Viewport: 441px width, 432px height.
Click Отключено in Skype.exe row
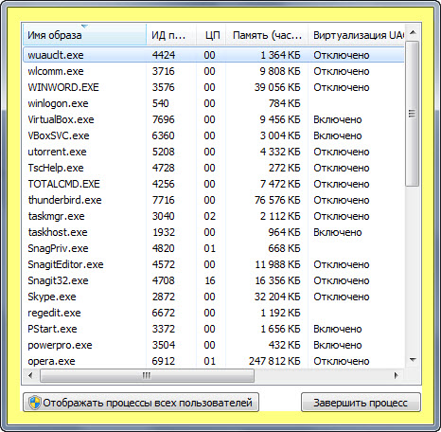(x=342, y=297)
